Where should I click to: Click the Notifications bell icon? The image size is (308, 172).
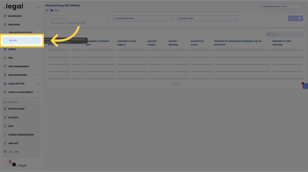(5, 109)
